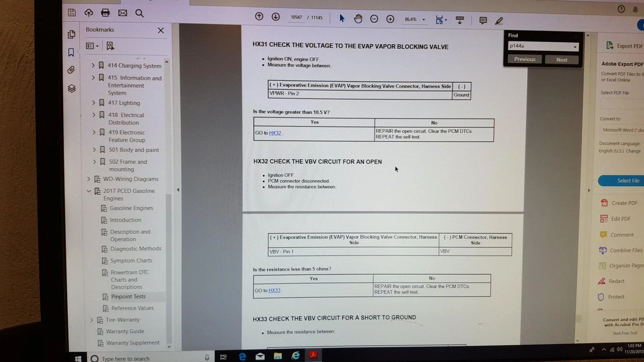
Task: Expand 414 Charging System bookmark
Action: [93, 65]
